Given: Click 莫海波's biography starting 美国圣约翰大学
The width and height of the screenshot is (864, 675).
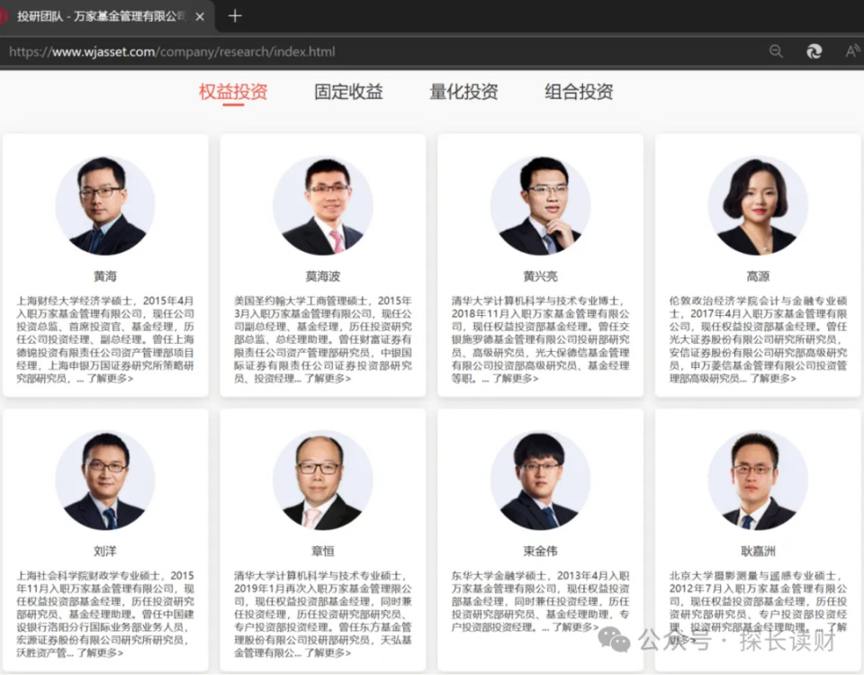Looking at the screenshot, I should (322, 339).
